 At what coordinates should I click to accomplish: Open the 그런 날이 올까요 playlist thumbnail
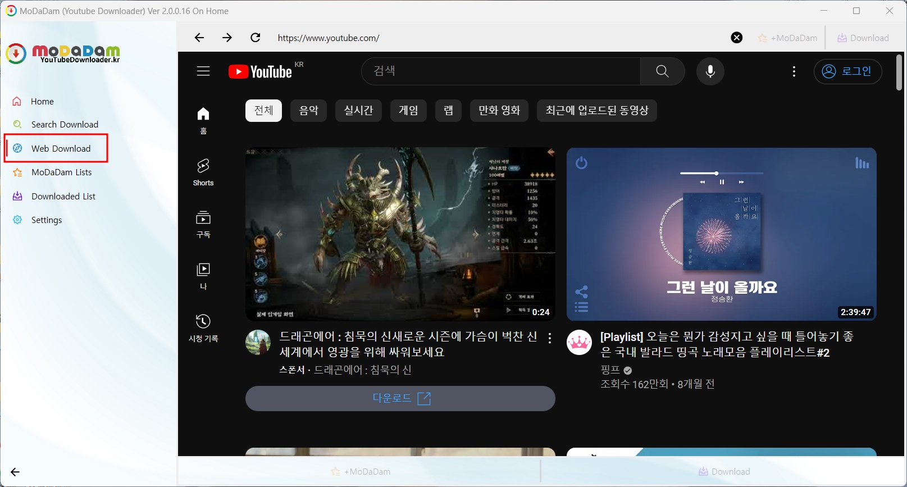pos(722,234)
